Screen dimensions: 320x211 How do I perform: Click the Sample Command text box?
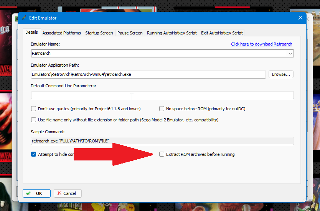(x=162, y=141)
